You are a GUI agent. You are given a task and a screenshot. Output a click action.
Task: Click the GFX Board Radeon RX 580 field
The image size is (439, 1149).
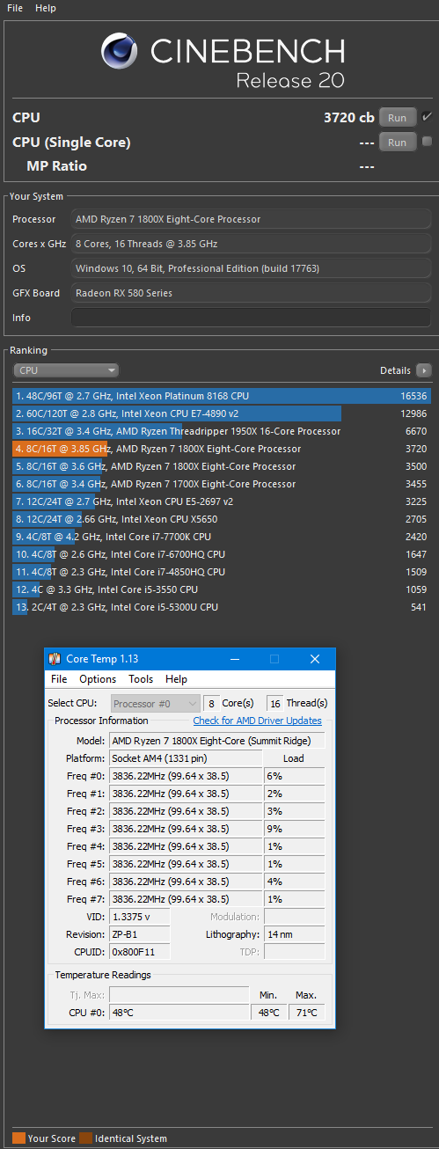point(251,293)
